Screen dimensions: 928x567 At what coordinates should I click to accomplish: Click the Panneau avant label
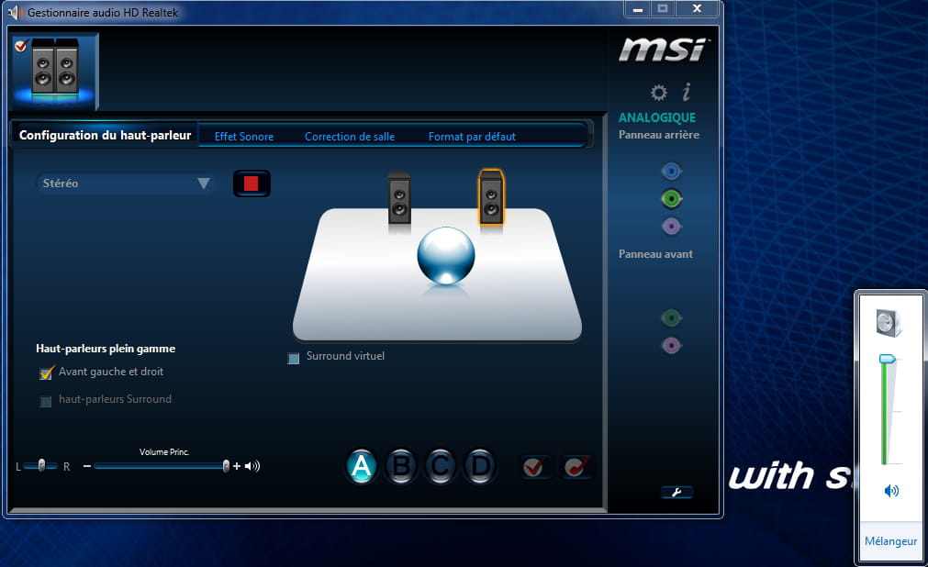click(x=655, y=254)
